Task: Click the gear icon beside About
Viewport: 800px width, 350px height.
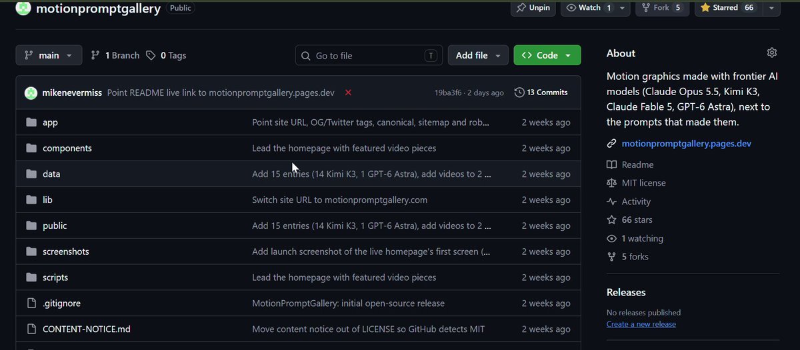Action: (x=772, y=53)
